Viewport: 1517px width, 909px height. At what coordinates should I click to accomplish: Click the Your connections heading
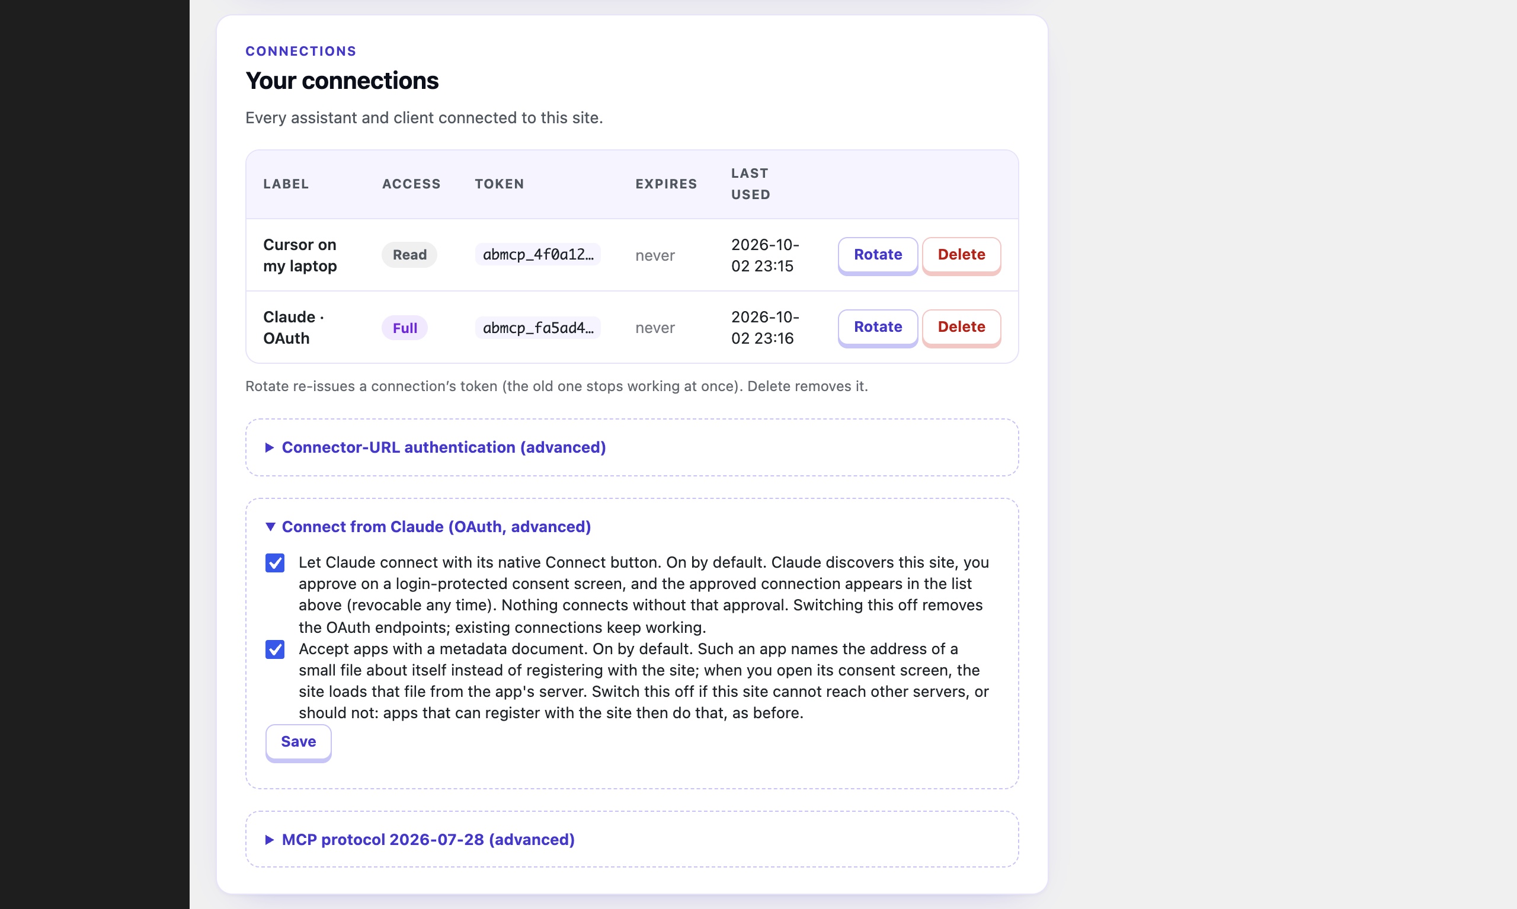point(342,81)
